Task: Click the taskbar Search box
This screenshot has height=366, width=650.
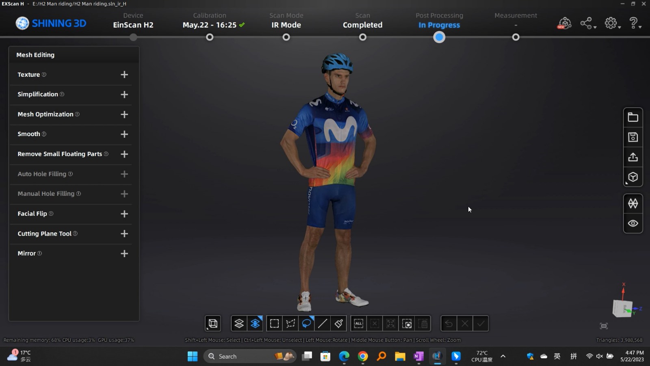Action: [x=250, y=356]
